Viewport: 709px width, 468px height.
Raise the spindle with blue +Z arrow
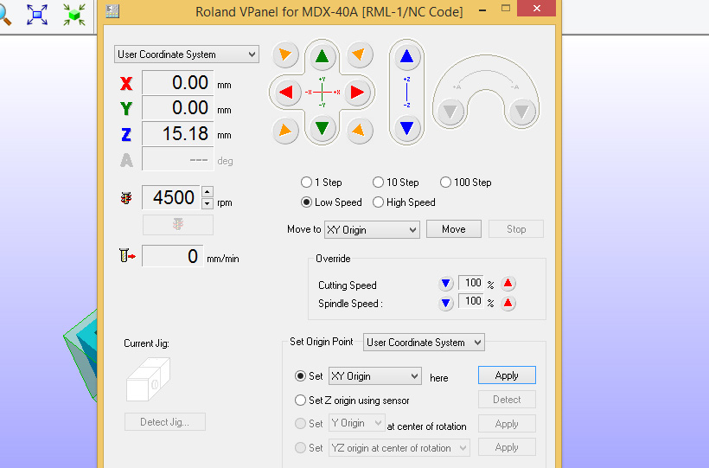tap(407, 56)
